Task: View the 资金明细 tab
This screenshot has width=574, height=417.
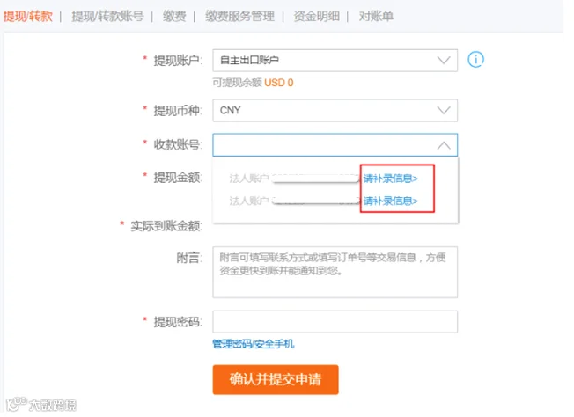Action: 316,17
